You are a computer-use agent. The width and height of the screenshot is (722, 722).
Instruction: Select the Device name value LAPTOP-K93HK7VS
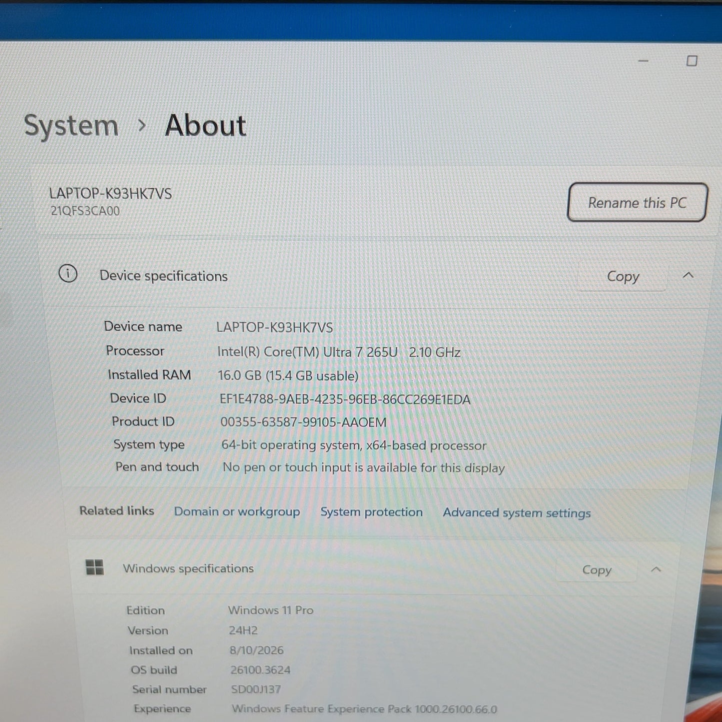coord(274,328)
